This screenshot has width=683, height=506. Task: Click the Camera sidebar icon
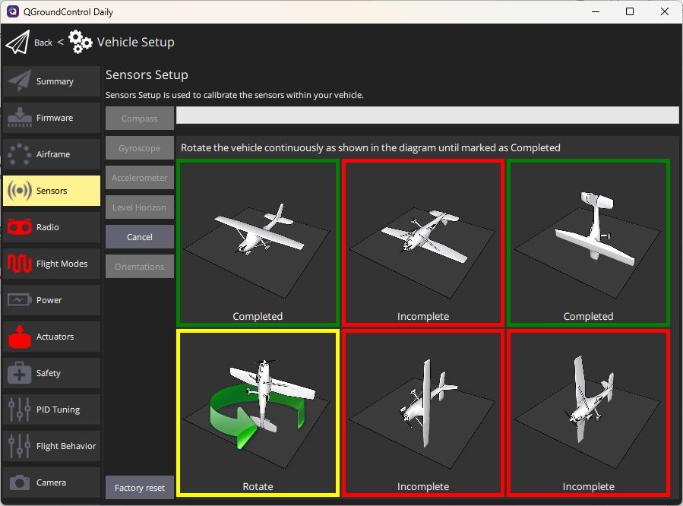20,482
